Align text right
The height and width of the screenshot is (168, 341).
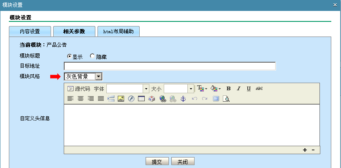91,99
